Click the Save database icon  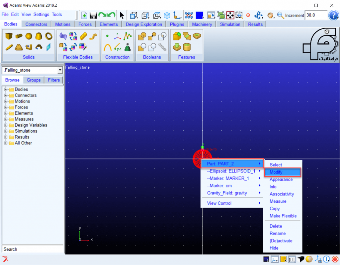[93, 15]
